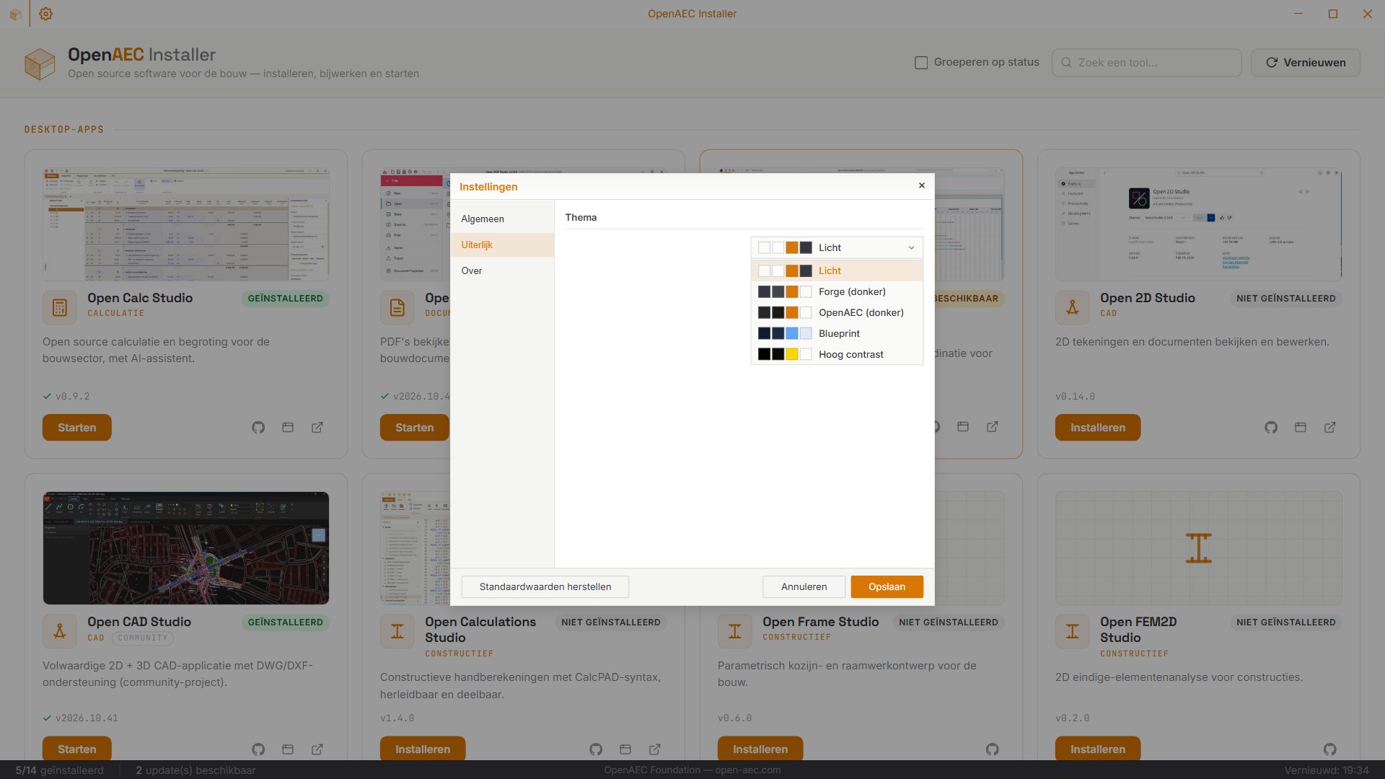1385x779 pixels.
Task: Open GitHub link for Open Frame Studio
Action: click(993, 749)
